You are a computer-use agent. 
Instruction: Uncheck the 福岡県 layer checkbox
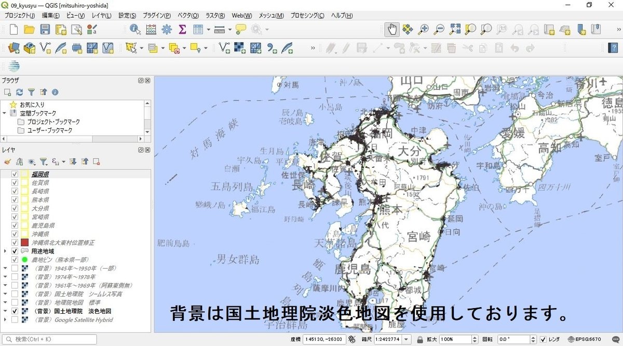coord(15,174)
